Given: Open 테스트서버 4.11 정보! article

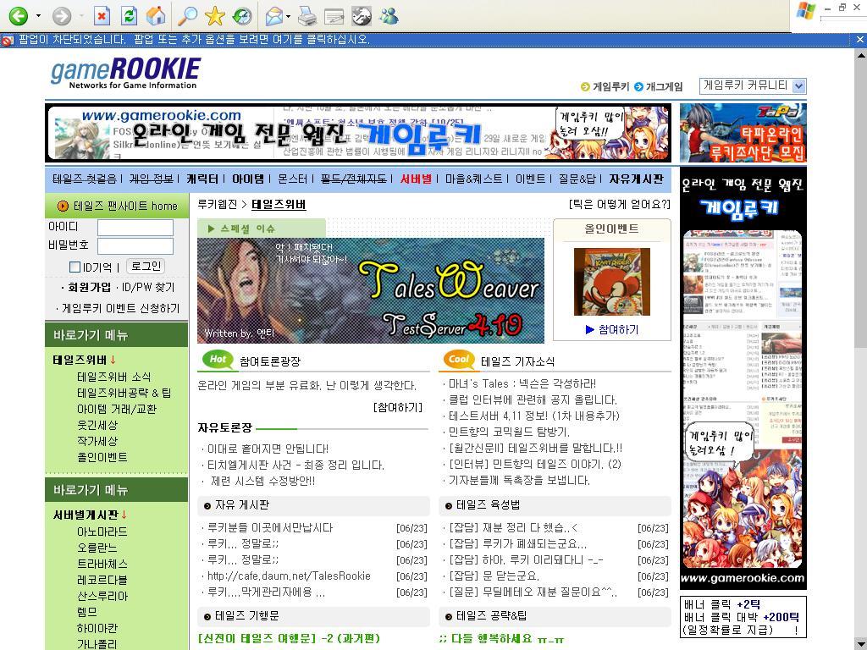Looking at the screenshot, I should click(534, 416).
